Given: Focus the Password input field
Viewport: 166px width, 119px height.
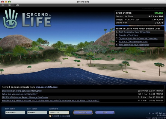Looking at the screenshot, I should (x=59, y=112).
